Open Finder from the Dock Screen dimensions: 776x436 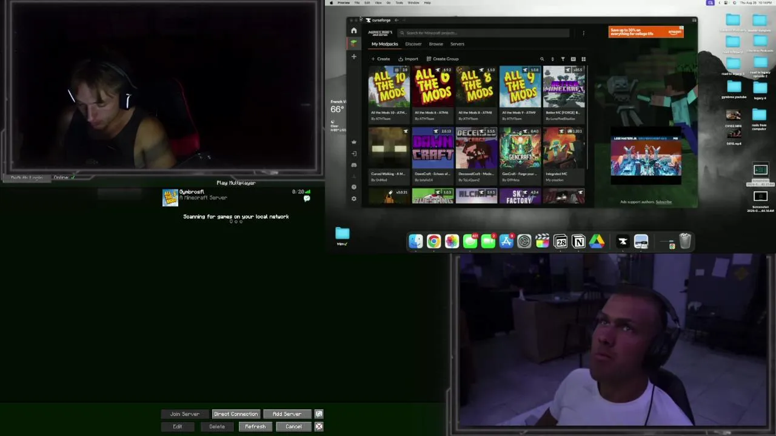point(415,242)
